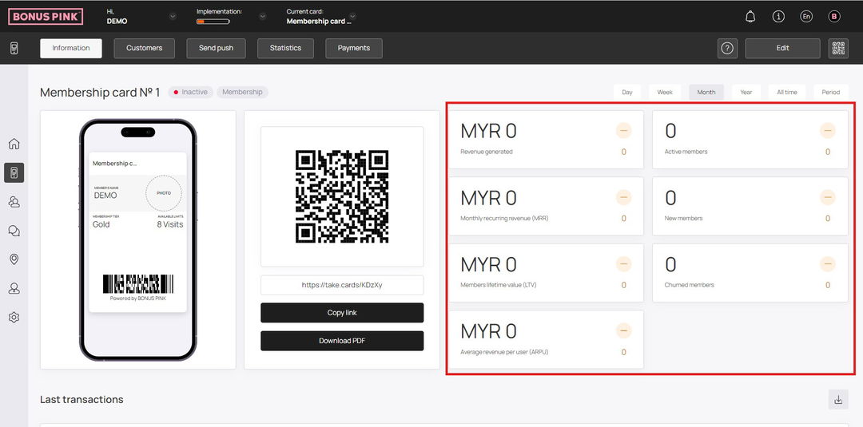Click the barcode on the card preview
The image size is (863, 427).
tap(138, 284)
